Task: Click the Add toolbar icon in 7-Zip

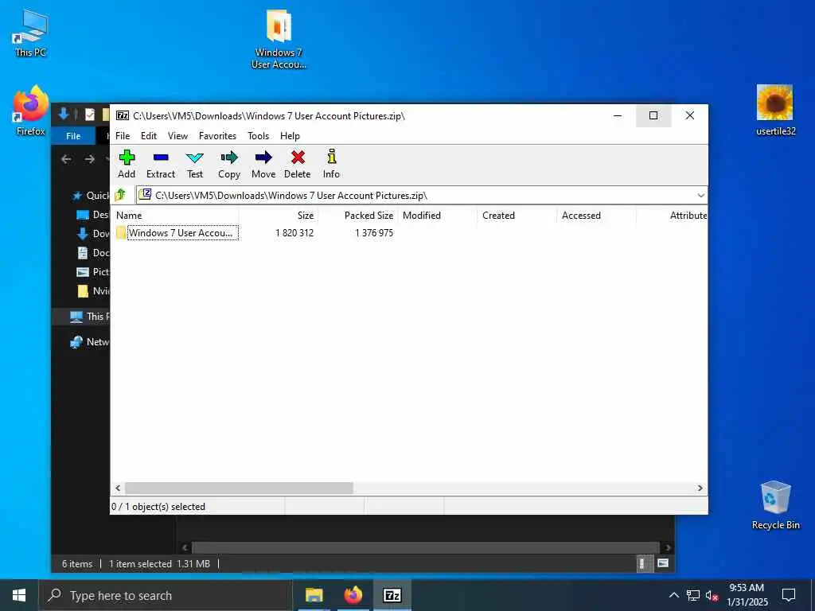Action: point(127,164)
